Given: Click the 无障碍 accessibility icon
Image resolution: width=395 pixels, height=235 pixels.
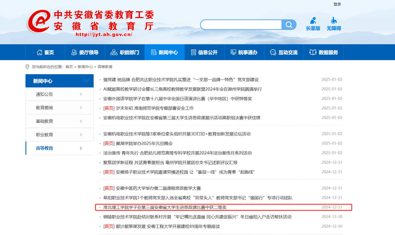Looking at the screenshot, I should [x=334, y=21].
